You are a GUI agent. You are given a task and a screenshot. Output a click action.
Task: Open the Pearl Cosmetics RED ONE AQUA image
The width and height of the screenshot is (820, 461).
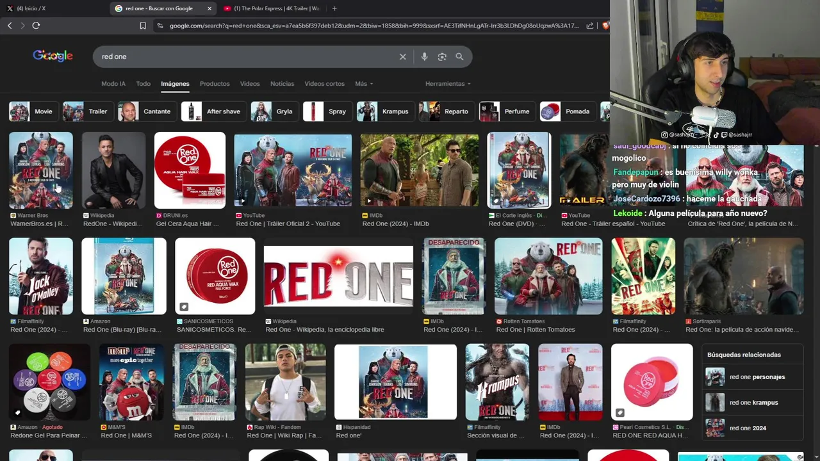point(652,382)
